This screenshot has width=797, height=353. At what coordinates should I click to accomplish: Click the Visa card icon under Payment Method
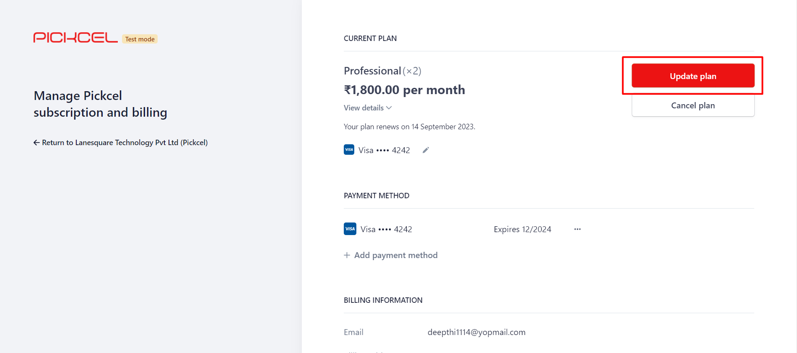click(350, 229)
